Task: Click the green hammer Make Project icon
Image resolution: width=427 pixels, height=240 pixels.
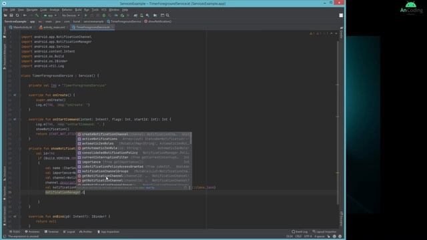Action: pos(37,15)
